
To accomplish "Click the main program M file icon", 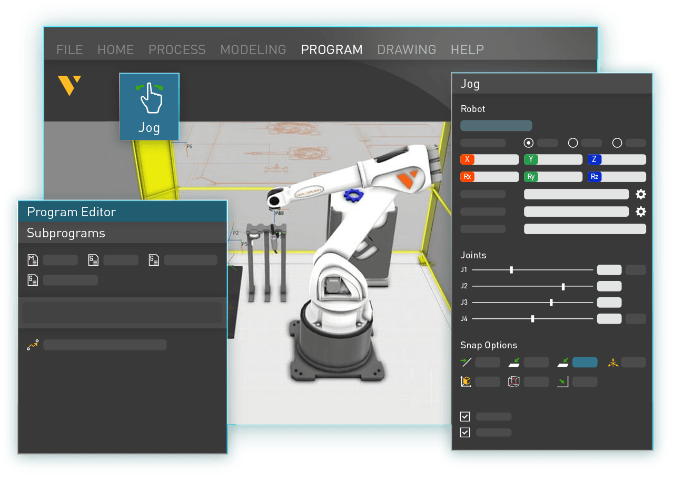I will click(x=33, y=260).
